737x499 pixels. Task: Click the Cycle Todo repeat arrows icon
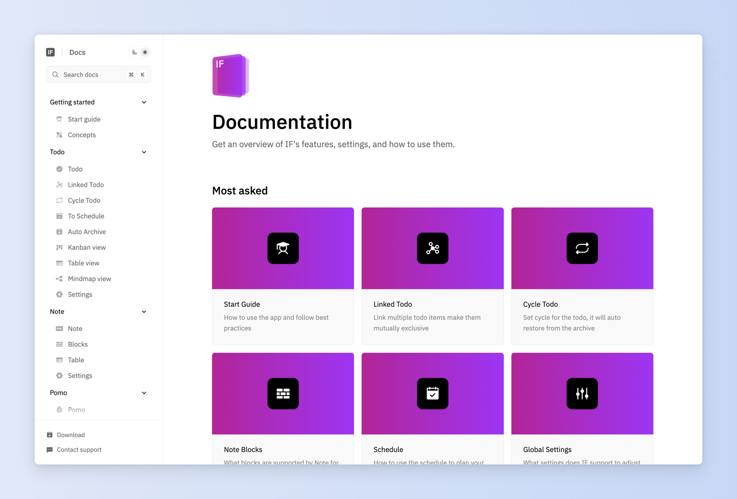[582, 248]
